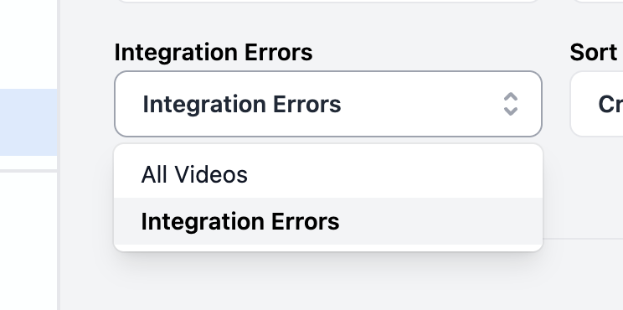Viewport: 623px width, 310px height.
Task: Click the white bottom padding of the option list
Action: point(328,248)
